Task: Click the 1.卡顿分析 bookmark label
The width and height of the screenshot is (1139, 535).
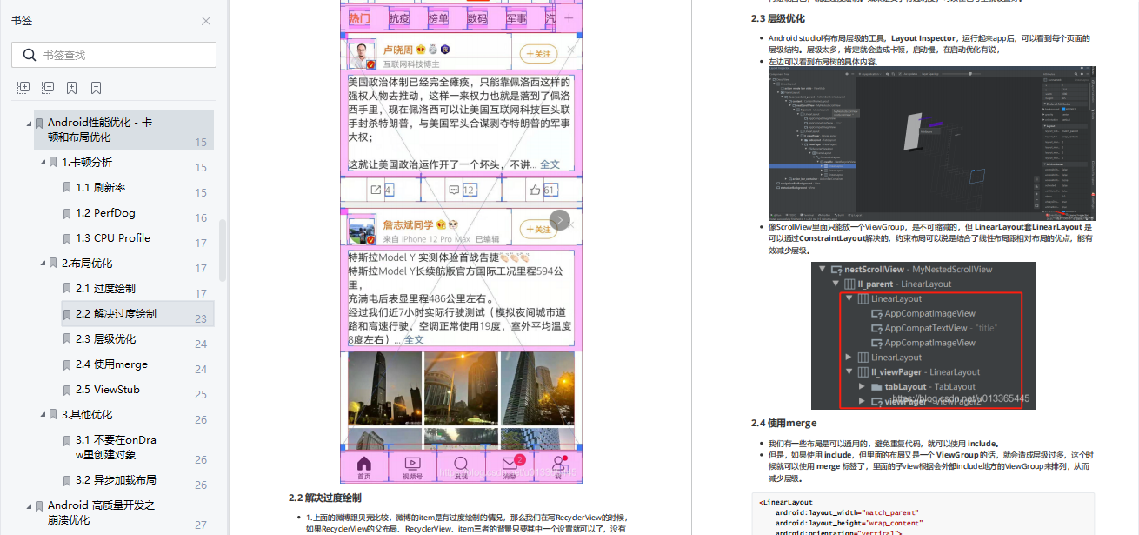Action: 87,163
